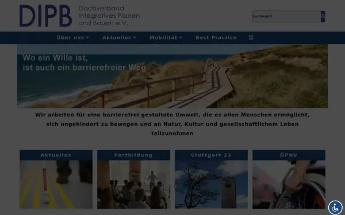This screenshot has width=345, height=215.
Task: Open the ÖPNV card heading
Action: (x=289, y=155)
